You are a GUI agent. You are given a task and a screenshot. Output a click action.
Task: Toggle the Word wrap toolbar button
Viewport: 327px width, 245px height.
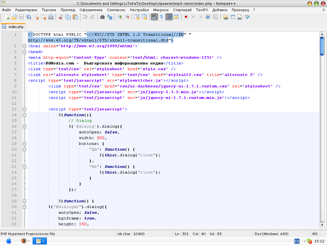[154, 17]
